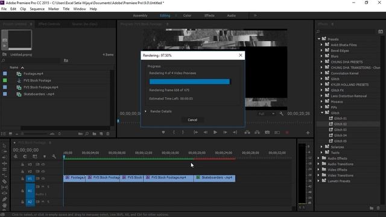Open the Marker menu
The height and width of the screenshot is (217, 386).
click(54, 9)
